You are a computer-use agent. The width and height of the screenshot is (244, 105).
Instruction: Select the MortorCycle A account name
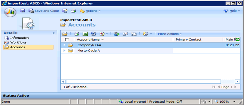pos(89,51)
